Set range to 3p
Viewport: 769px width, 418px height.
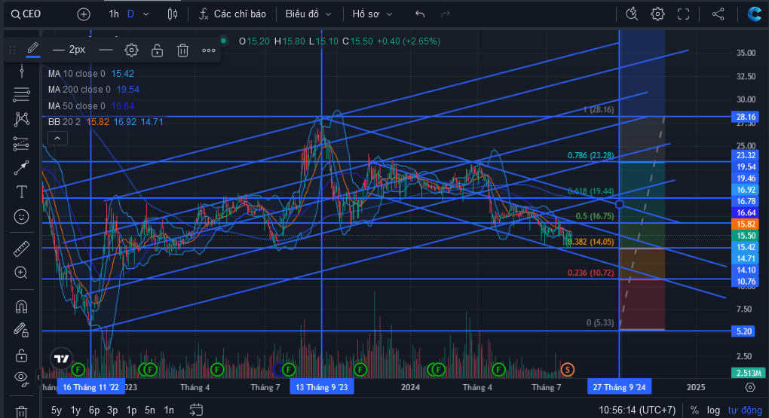[112, 410]
